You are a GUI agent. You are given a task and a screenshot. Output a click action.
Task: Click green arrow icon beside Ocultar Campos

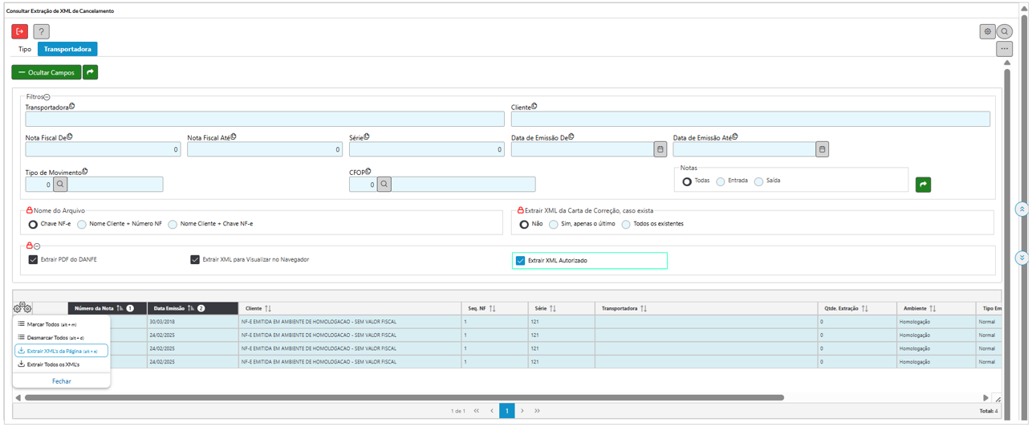pyautogui.click(x=90, y=72)
